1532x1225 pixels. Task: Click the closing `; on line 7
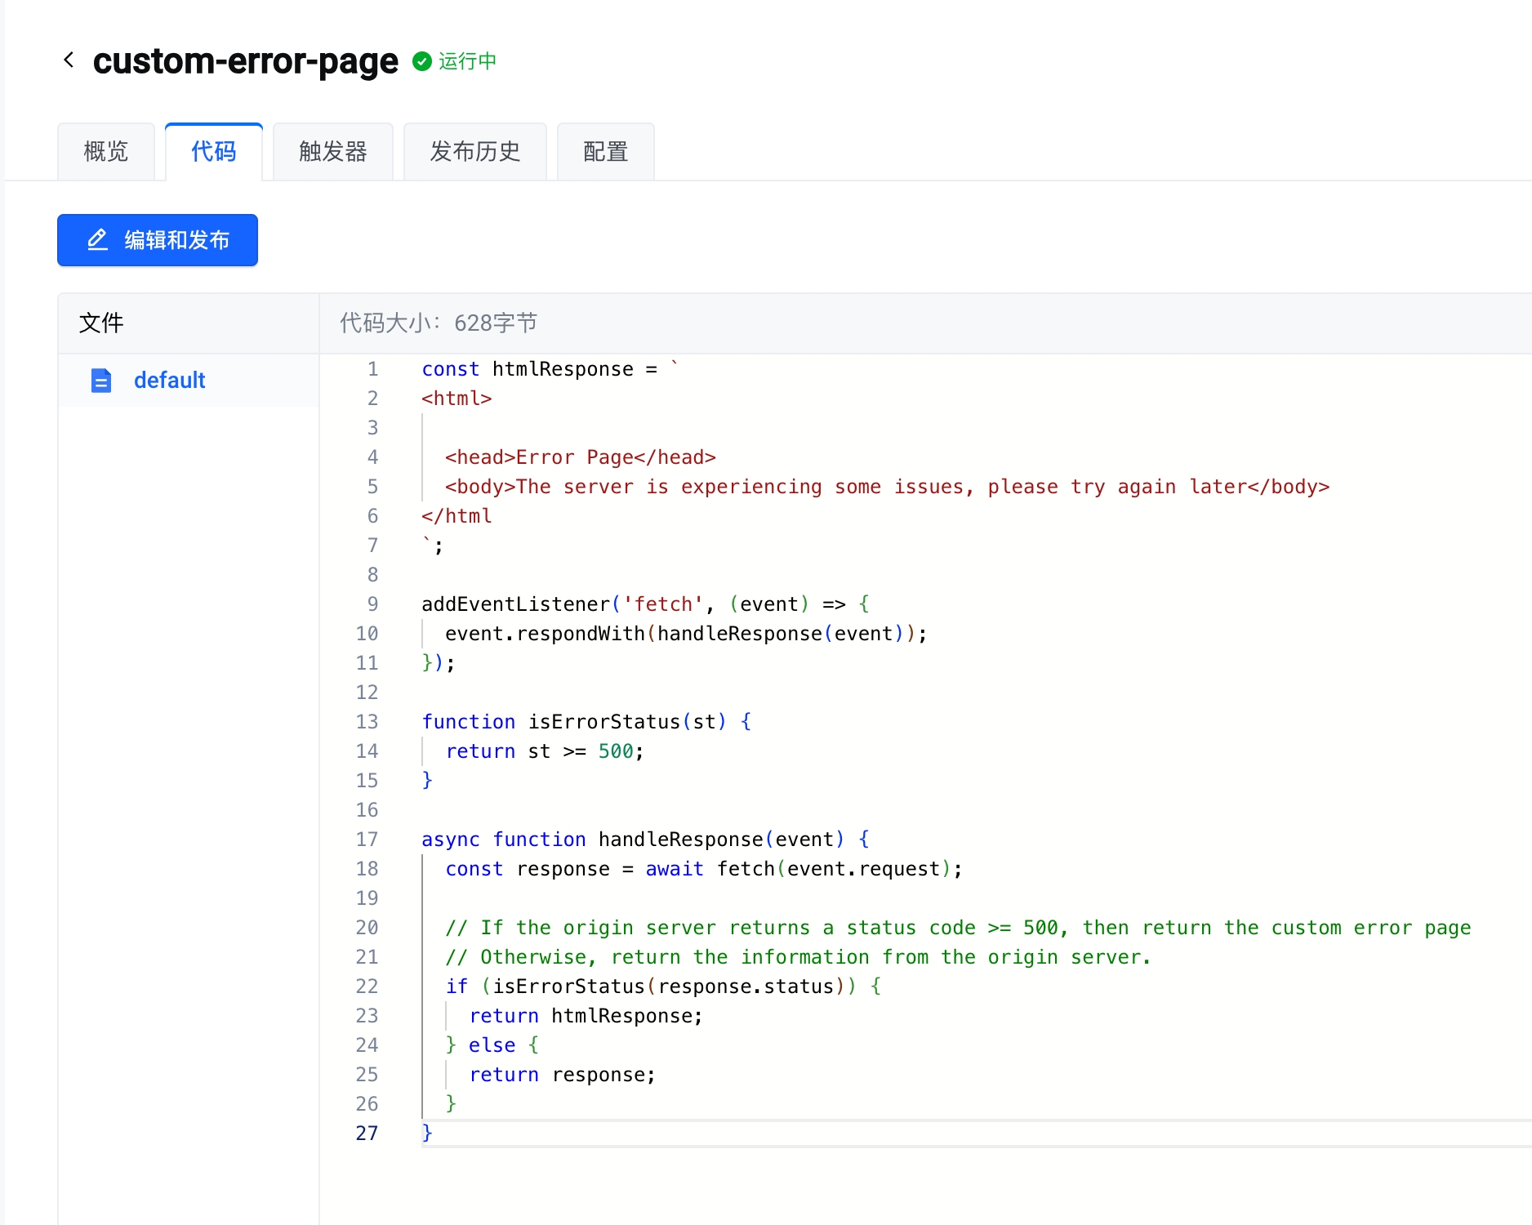433,546
